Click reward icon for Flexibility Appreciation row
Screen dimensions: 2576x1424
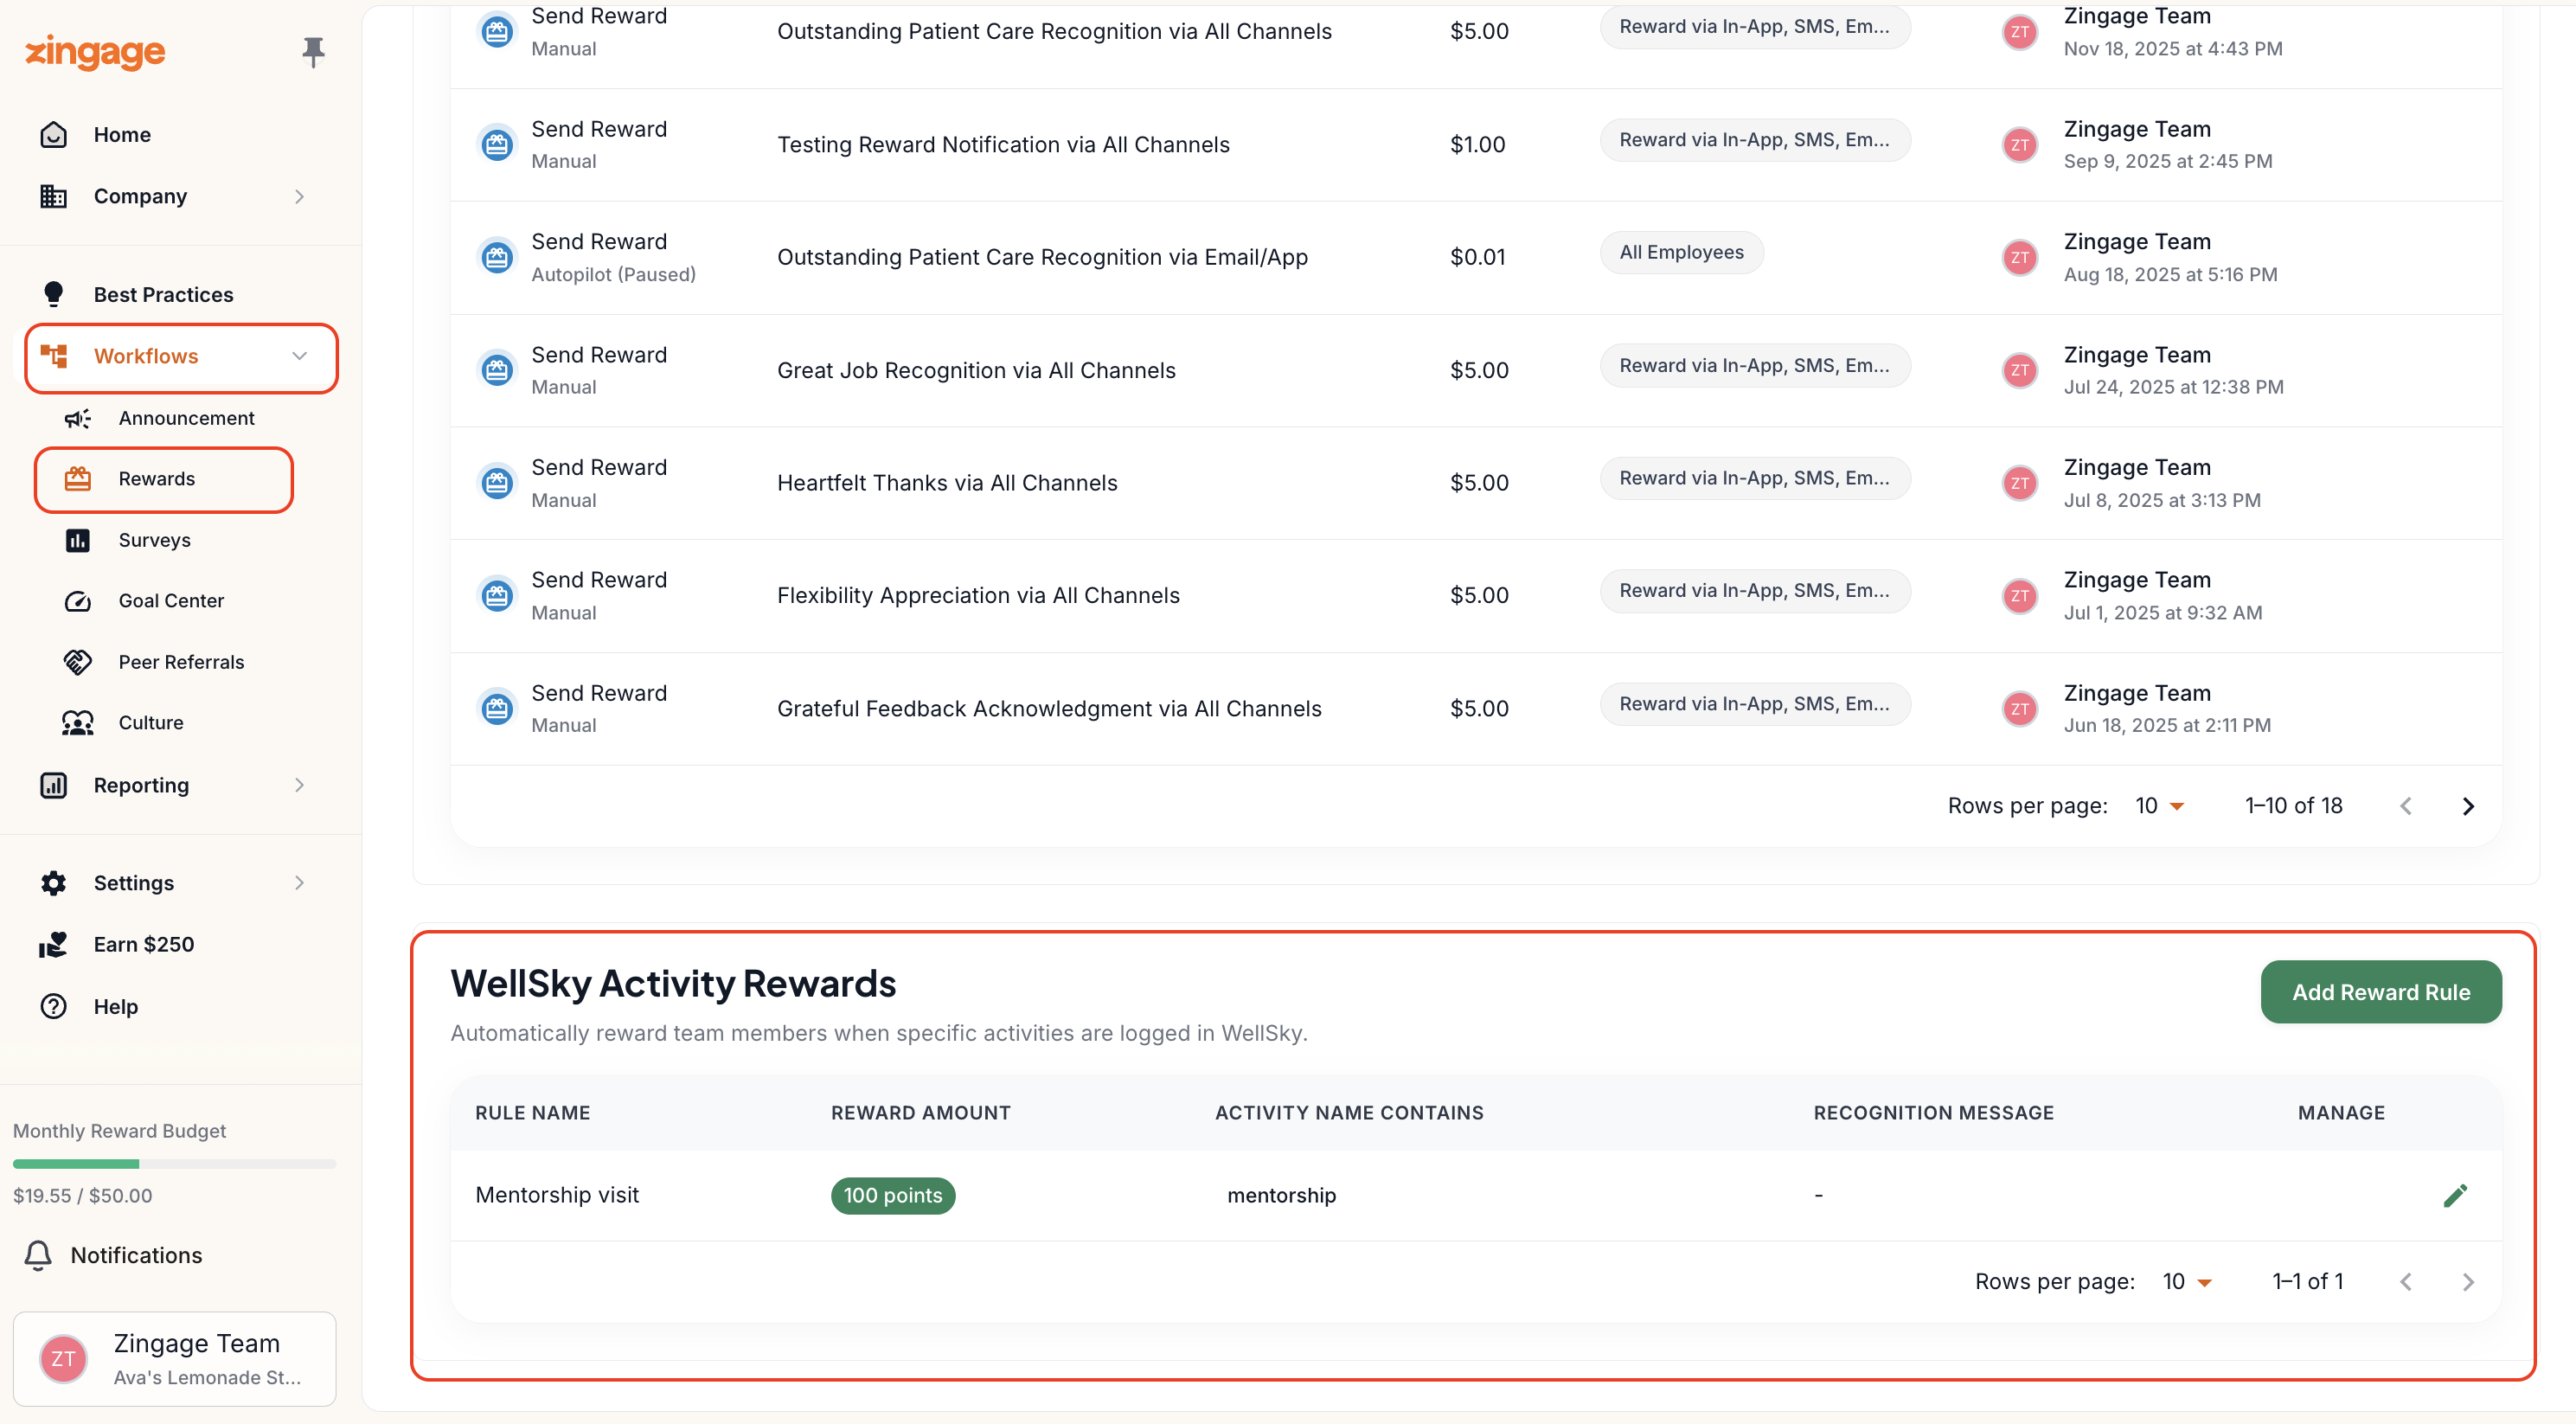496,596
